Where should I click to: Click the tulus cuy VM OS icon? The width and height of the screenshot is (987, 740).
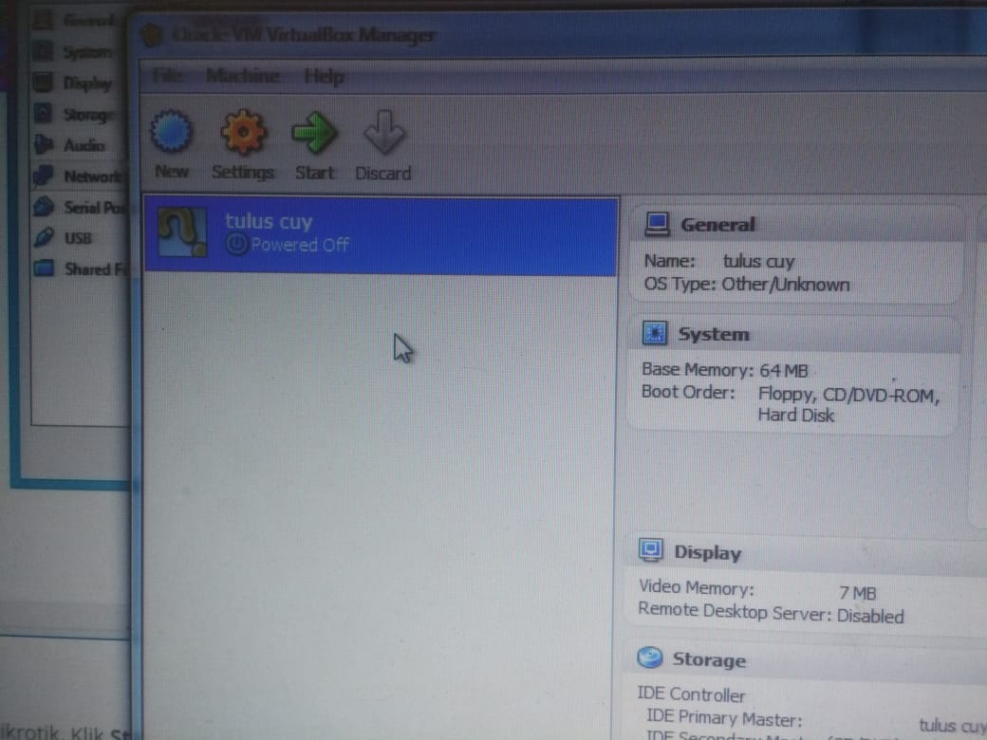[182, 232]
